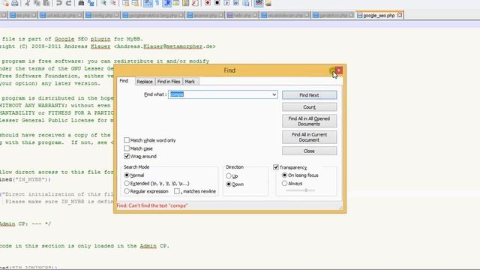Enable Match whole word only checkbox
This screenshot has height=270, width=480.
coord(127,140)
